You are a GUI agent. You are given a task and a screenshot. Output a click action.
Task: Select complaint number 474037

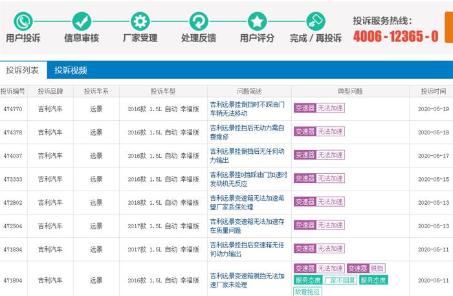(13, 156)
